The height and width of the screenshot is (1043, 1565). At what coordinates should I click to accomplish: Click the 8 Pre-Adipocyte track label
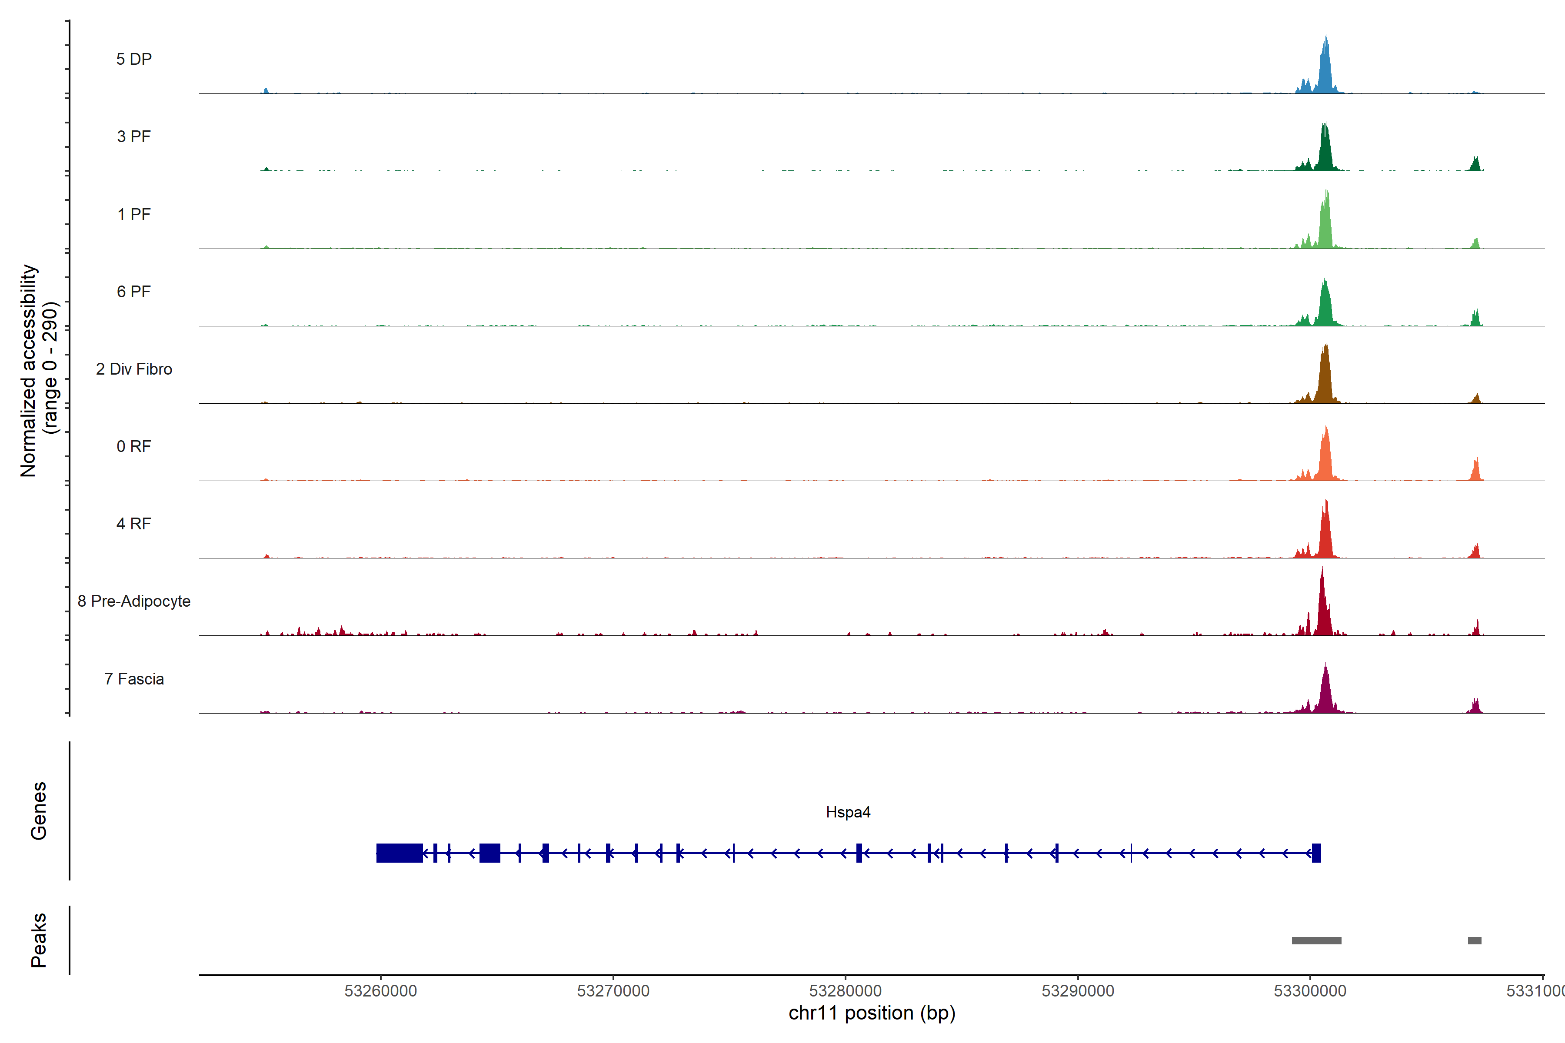pos(134,601)
